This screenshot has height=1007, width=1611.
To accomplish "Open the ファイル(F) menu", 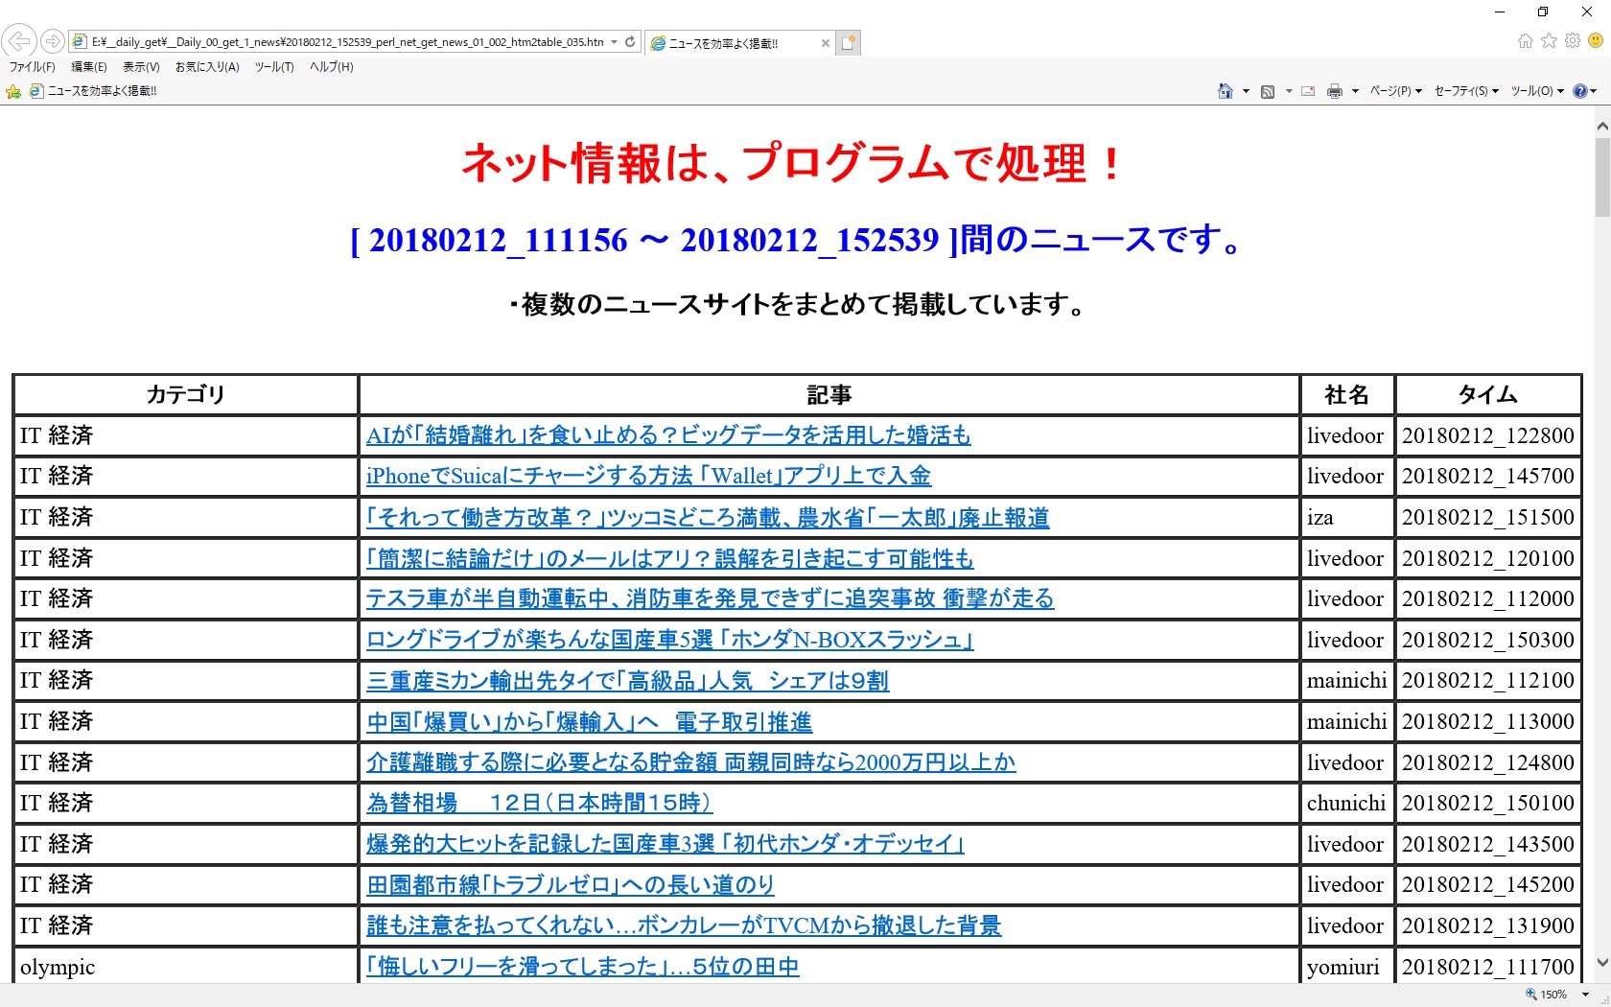I will tap(33, 67).
